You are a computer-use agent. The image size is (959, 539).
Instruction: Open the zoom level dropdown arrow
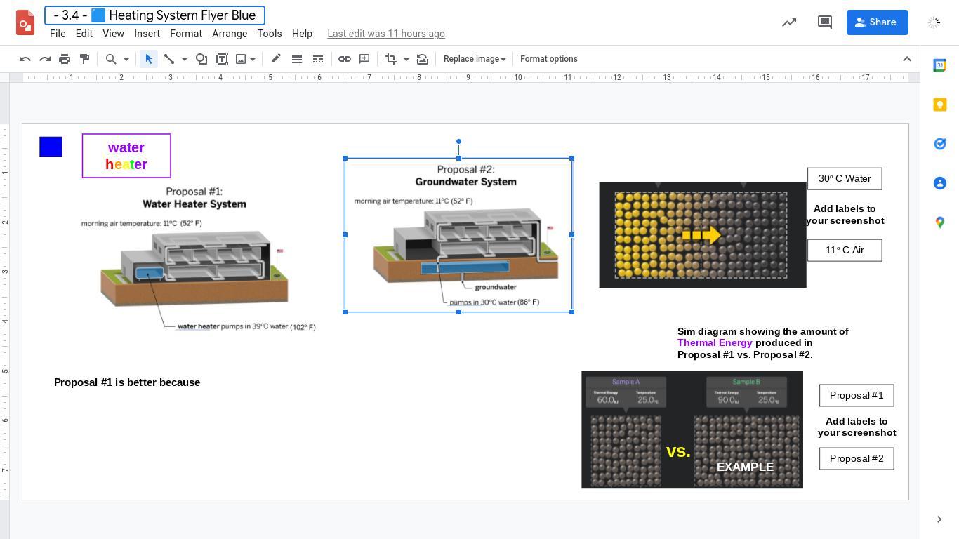[126, 59]
